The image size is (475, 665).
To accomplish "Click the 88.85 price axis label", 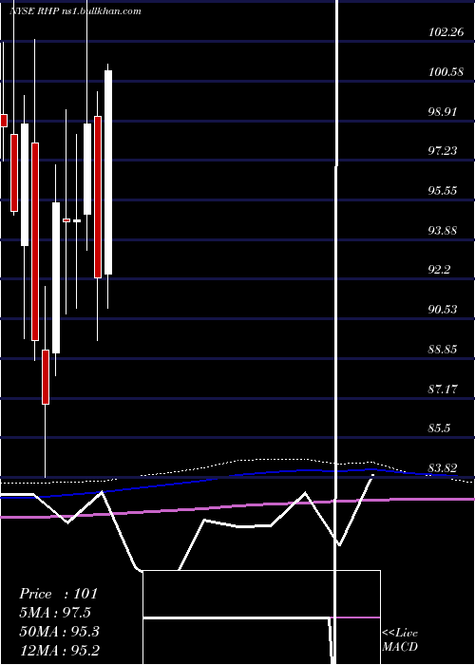I will 443,349.
